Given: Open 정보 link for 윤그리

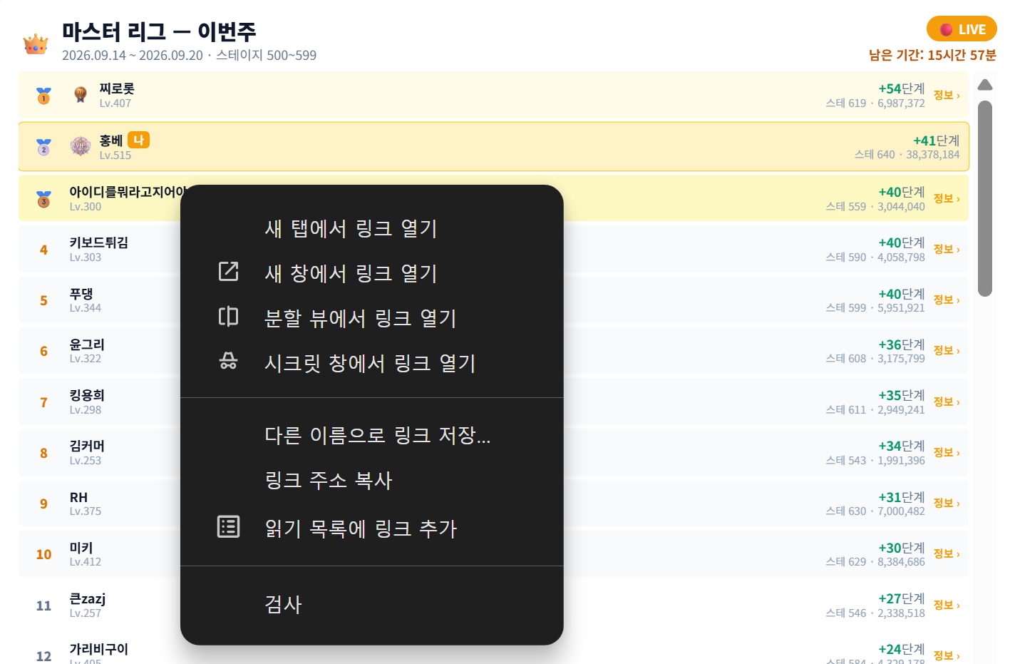Looking at the screenshot, I should pos(947,350).
